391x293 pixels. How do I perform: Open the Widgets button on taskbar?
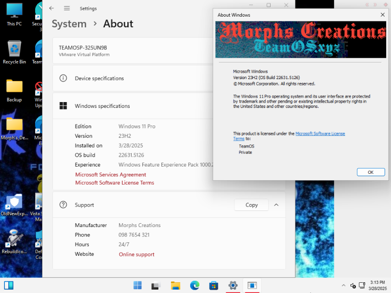9,285
